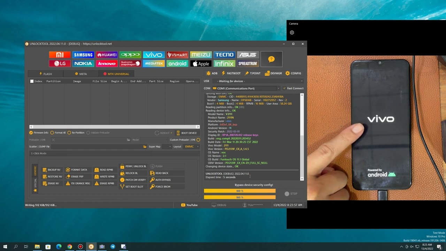Image resolution: width=446 pixels, height=251 pixels.
Task: Select the Huawei brand logo
Action: pos(107,55)
